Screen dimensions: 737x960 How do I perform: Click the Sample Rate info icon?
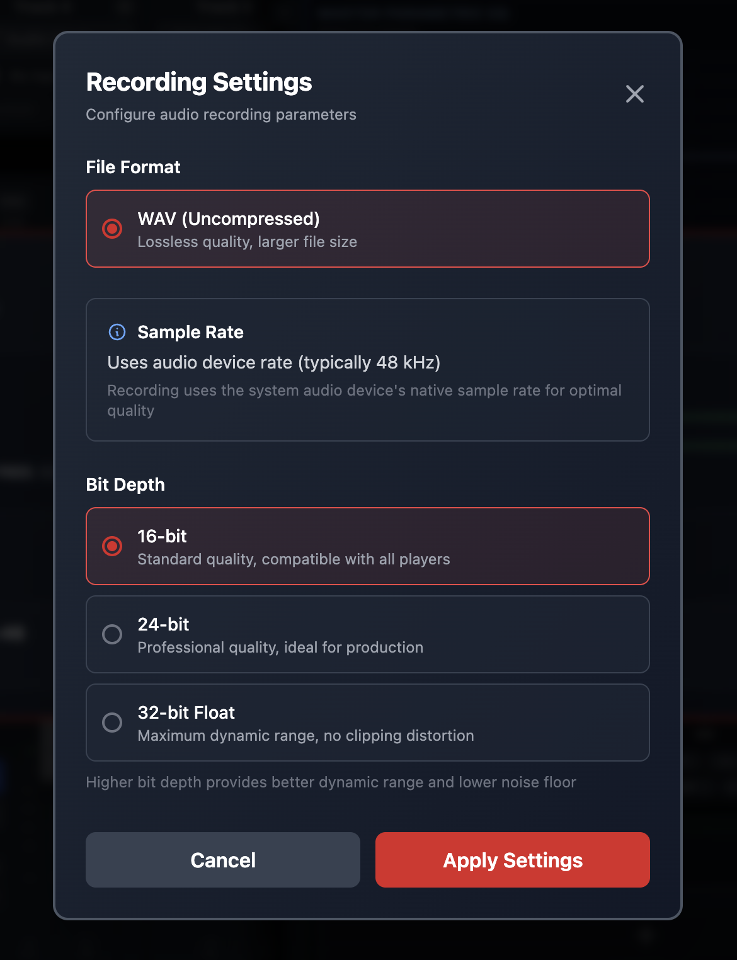[117, 332]
